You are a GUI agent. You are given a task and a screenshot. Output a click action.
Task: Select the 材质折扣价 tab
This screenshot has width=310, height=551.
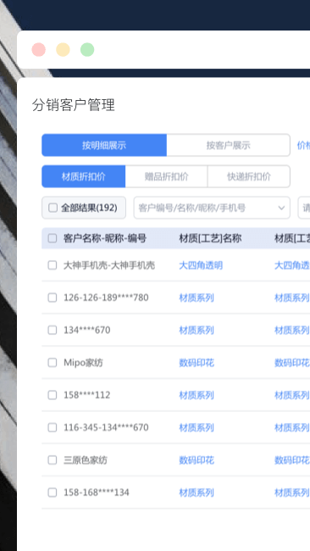tap(84, 176)
